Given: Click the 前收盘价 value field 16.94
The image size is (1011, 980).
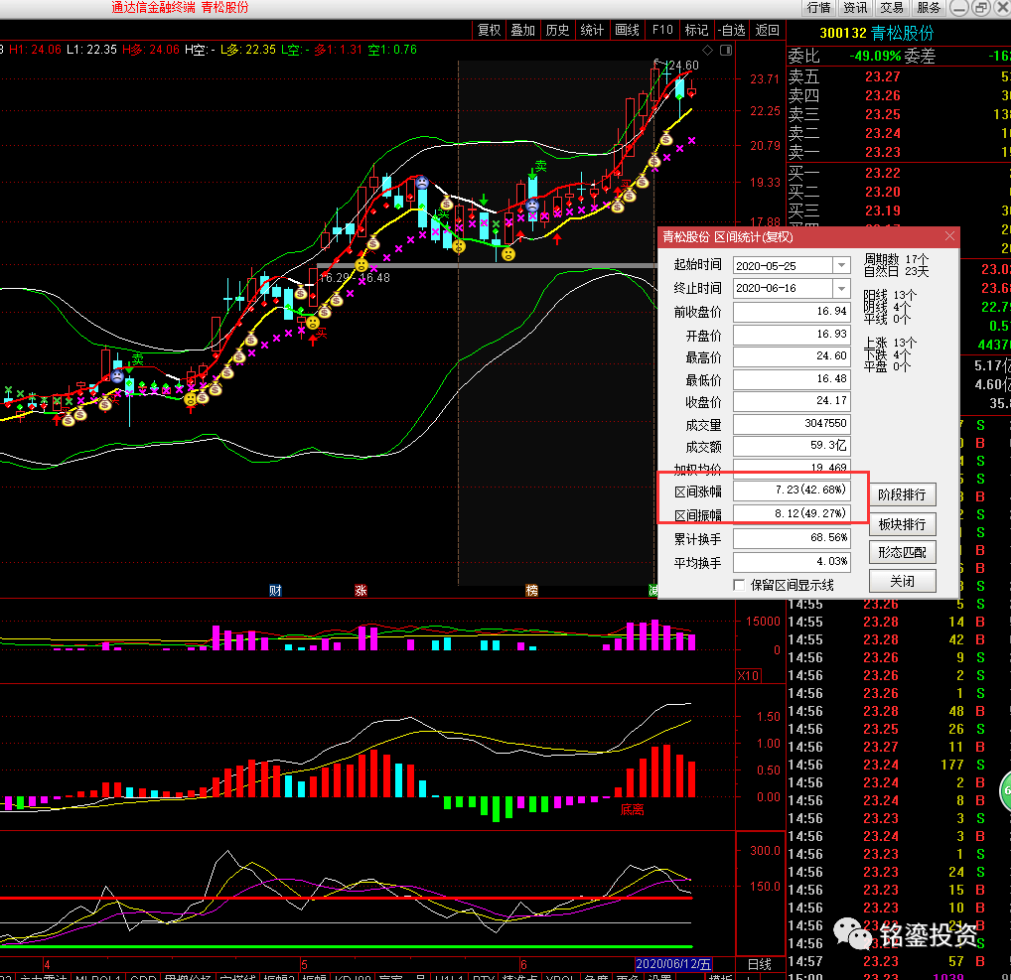Looking at the screenshot, I should point(792,312).
